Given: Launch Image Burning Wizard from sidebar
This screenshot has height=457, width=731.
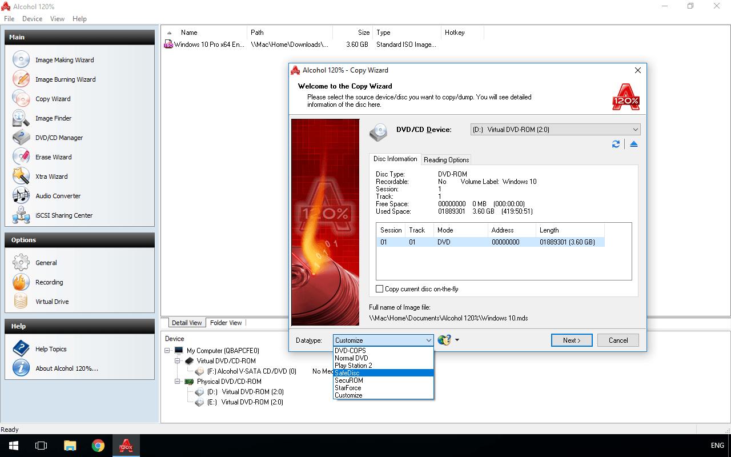Looking at the screenshot, I should (x=65, y=79).
